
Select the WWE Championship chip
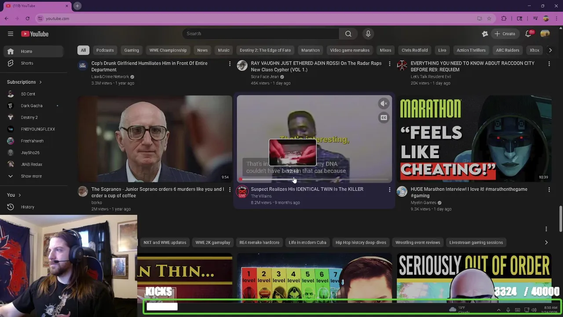(168, 50)
